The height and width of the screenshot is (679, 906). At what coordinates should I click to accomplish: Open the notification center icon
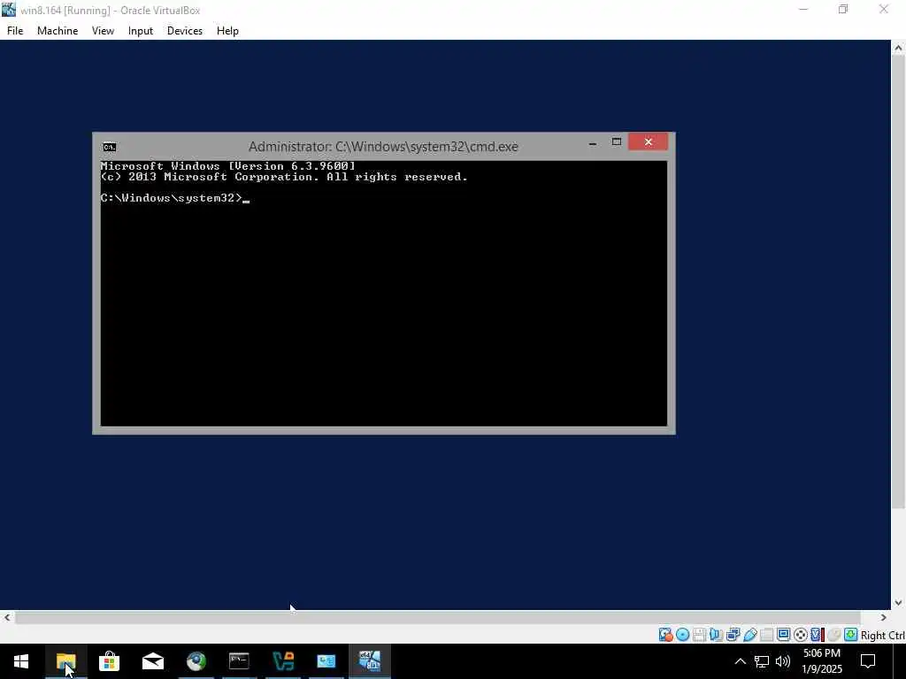pos(868,661)
